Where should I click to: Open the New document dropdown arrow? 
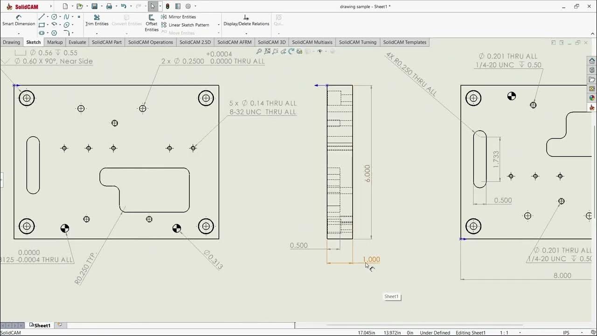coord(71,7)
